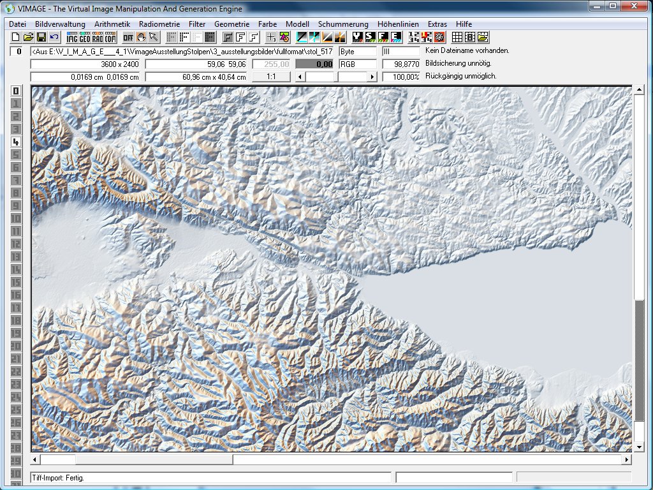Image resolution: width=653 pixels, height=490 pixels.
Task: Click the new blank document icon
Action: 16,37
